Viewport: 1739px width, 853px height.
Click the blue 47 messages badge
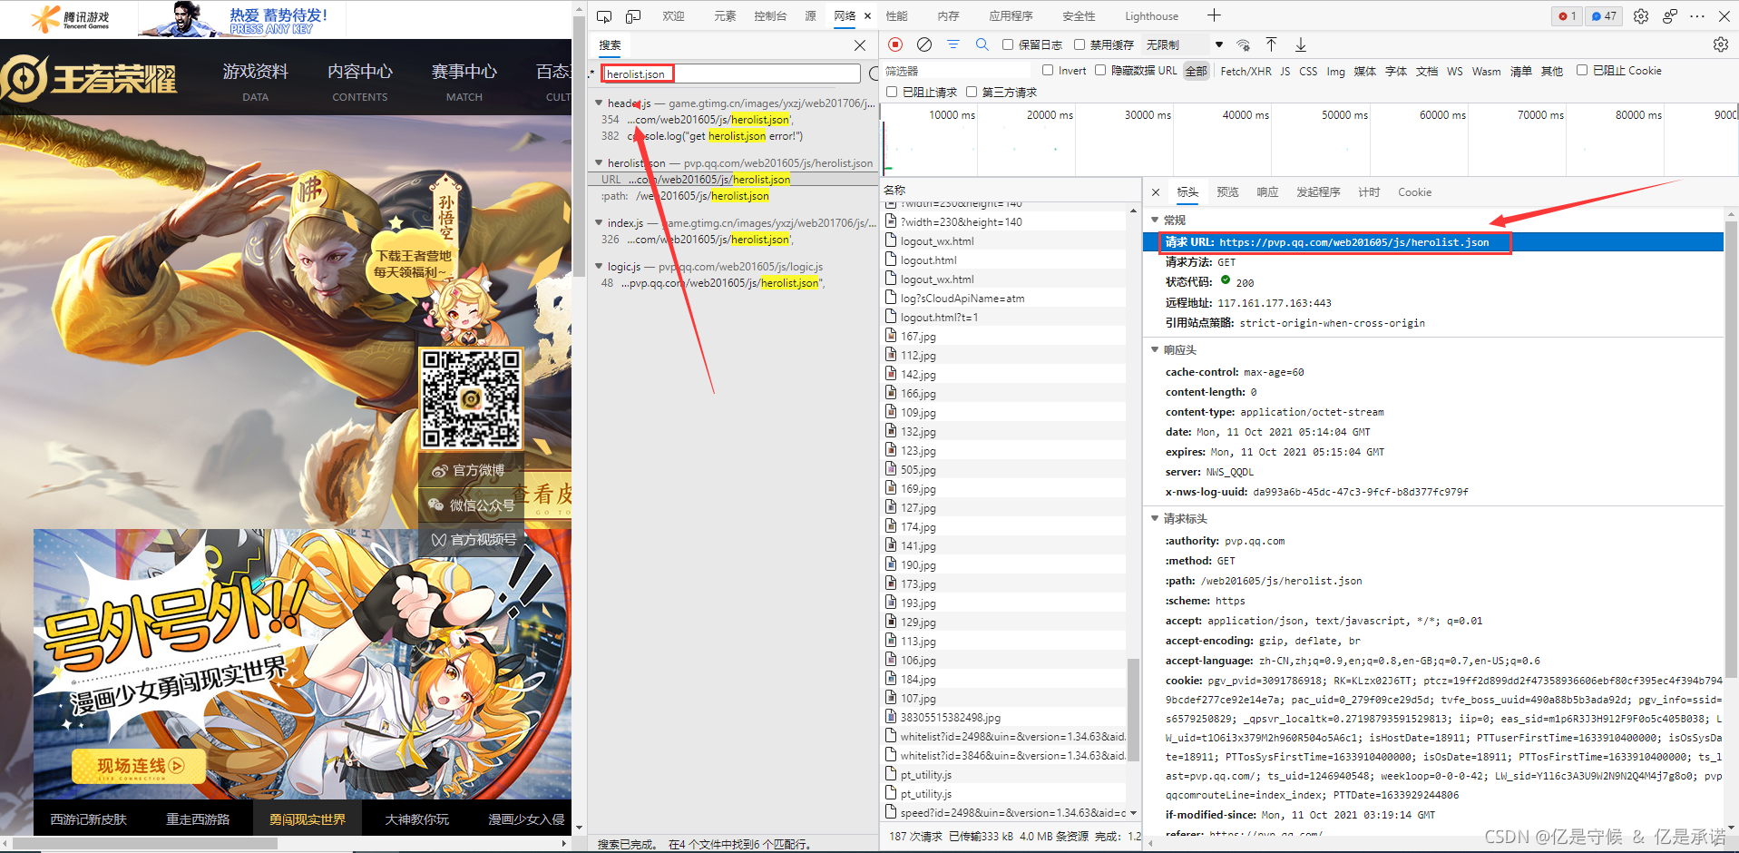(1604, 16)
